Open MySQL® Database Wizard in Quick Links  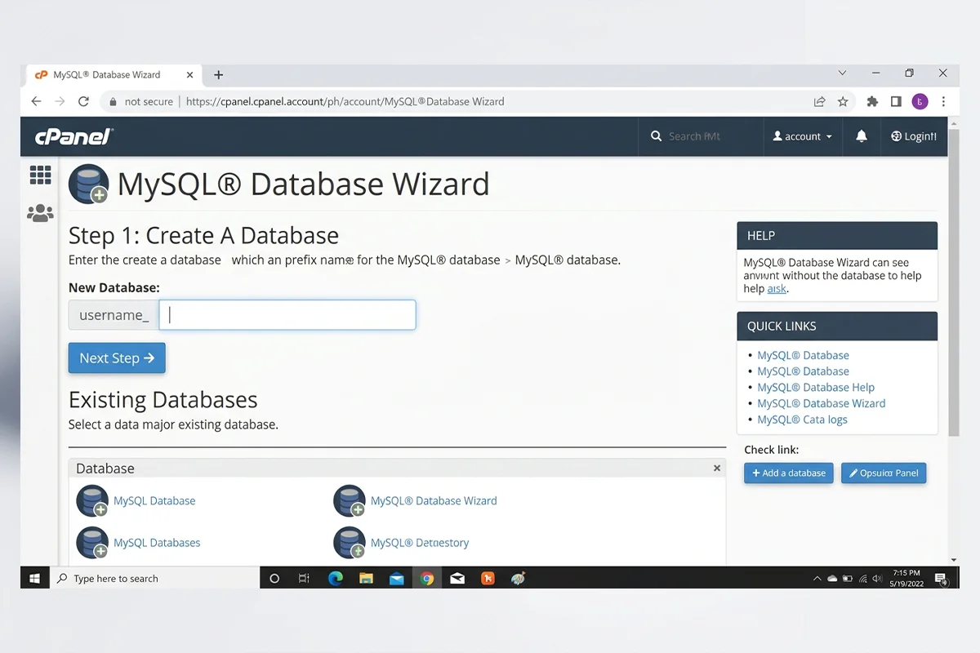[822, 403]
